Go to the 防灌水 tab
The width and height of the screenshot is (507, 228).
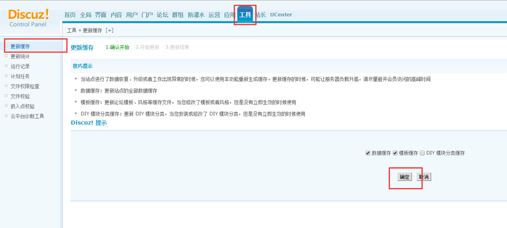196,15
